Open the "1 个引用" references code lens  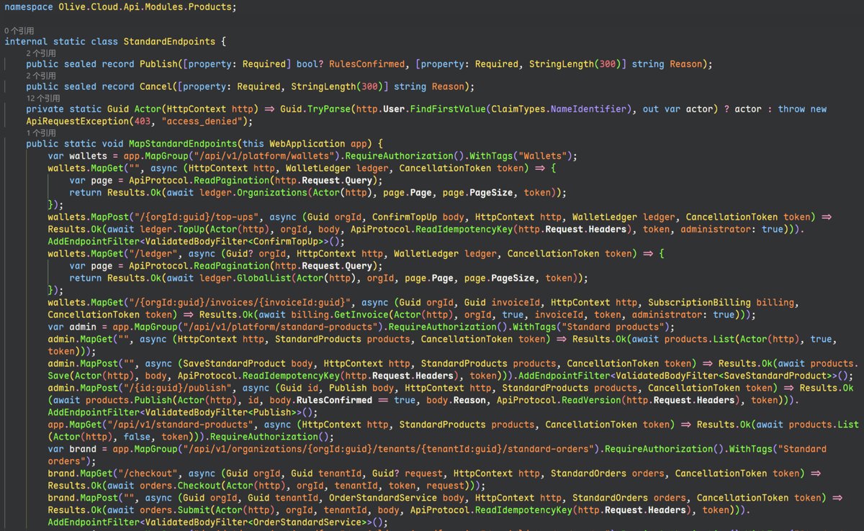coord(40,133)
